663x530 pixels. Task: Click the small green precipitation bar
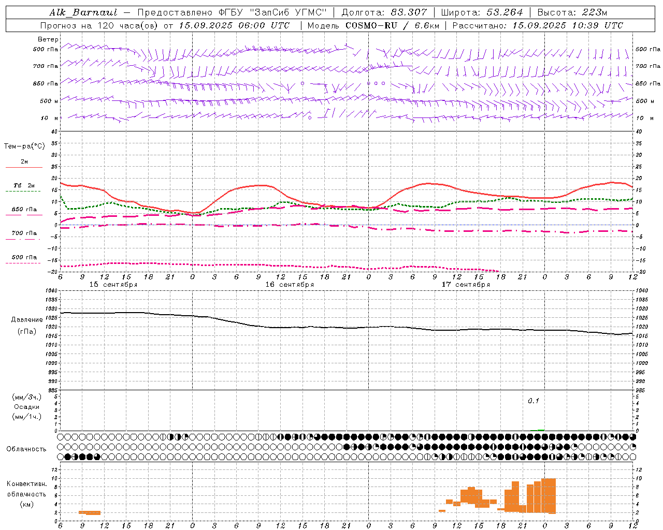point(541,430)
